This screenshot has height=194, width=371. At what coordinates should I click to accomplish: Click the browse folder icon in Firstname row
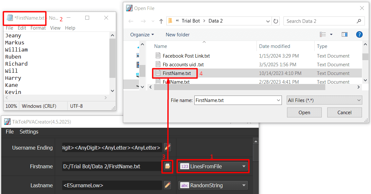pos(168,166)
